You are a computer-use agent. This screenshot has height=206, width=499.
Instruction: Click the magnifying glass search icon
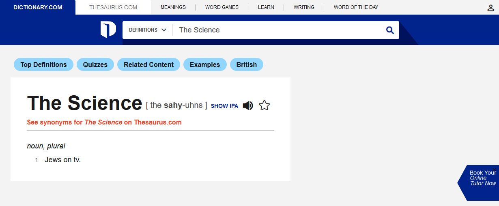pos(390,30)
